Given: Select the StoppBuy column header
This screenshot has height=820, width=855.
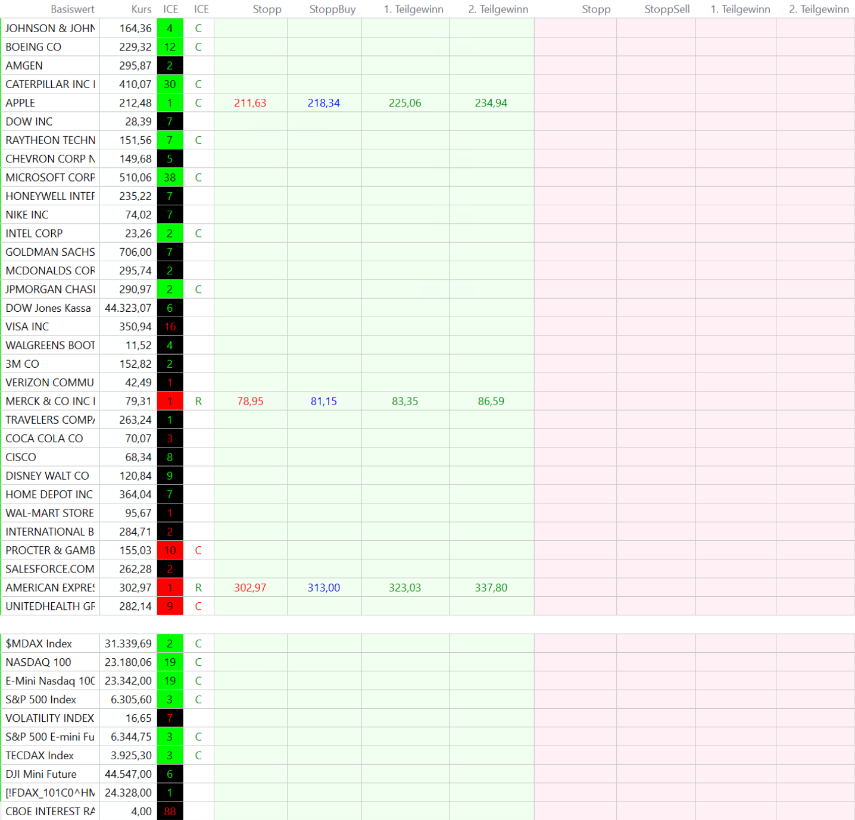Looking at the screenshot, I should click(x=332, y=10).
